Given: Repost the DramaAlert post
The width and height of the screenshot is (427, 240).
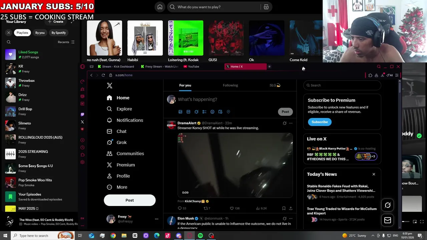Looking at the screenshot, I should [x=207, y=208].
